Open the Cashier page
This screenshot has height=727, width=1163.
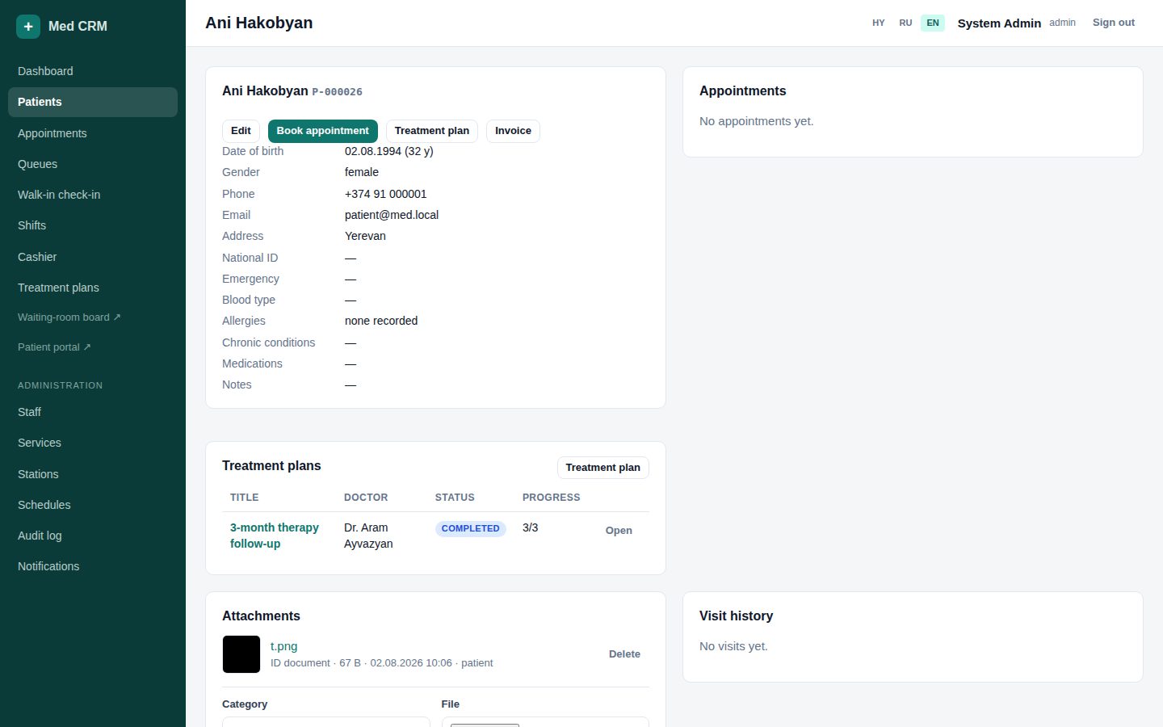tap(93, 257)
